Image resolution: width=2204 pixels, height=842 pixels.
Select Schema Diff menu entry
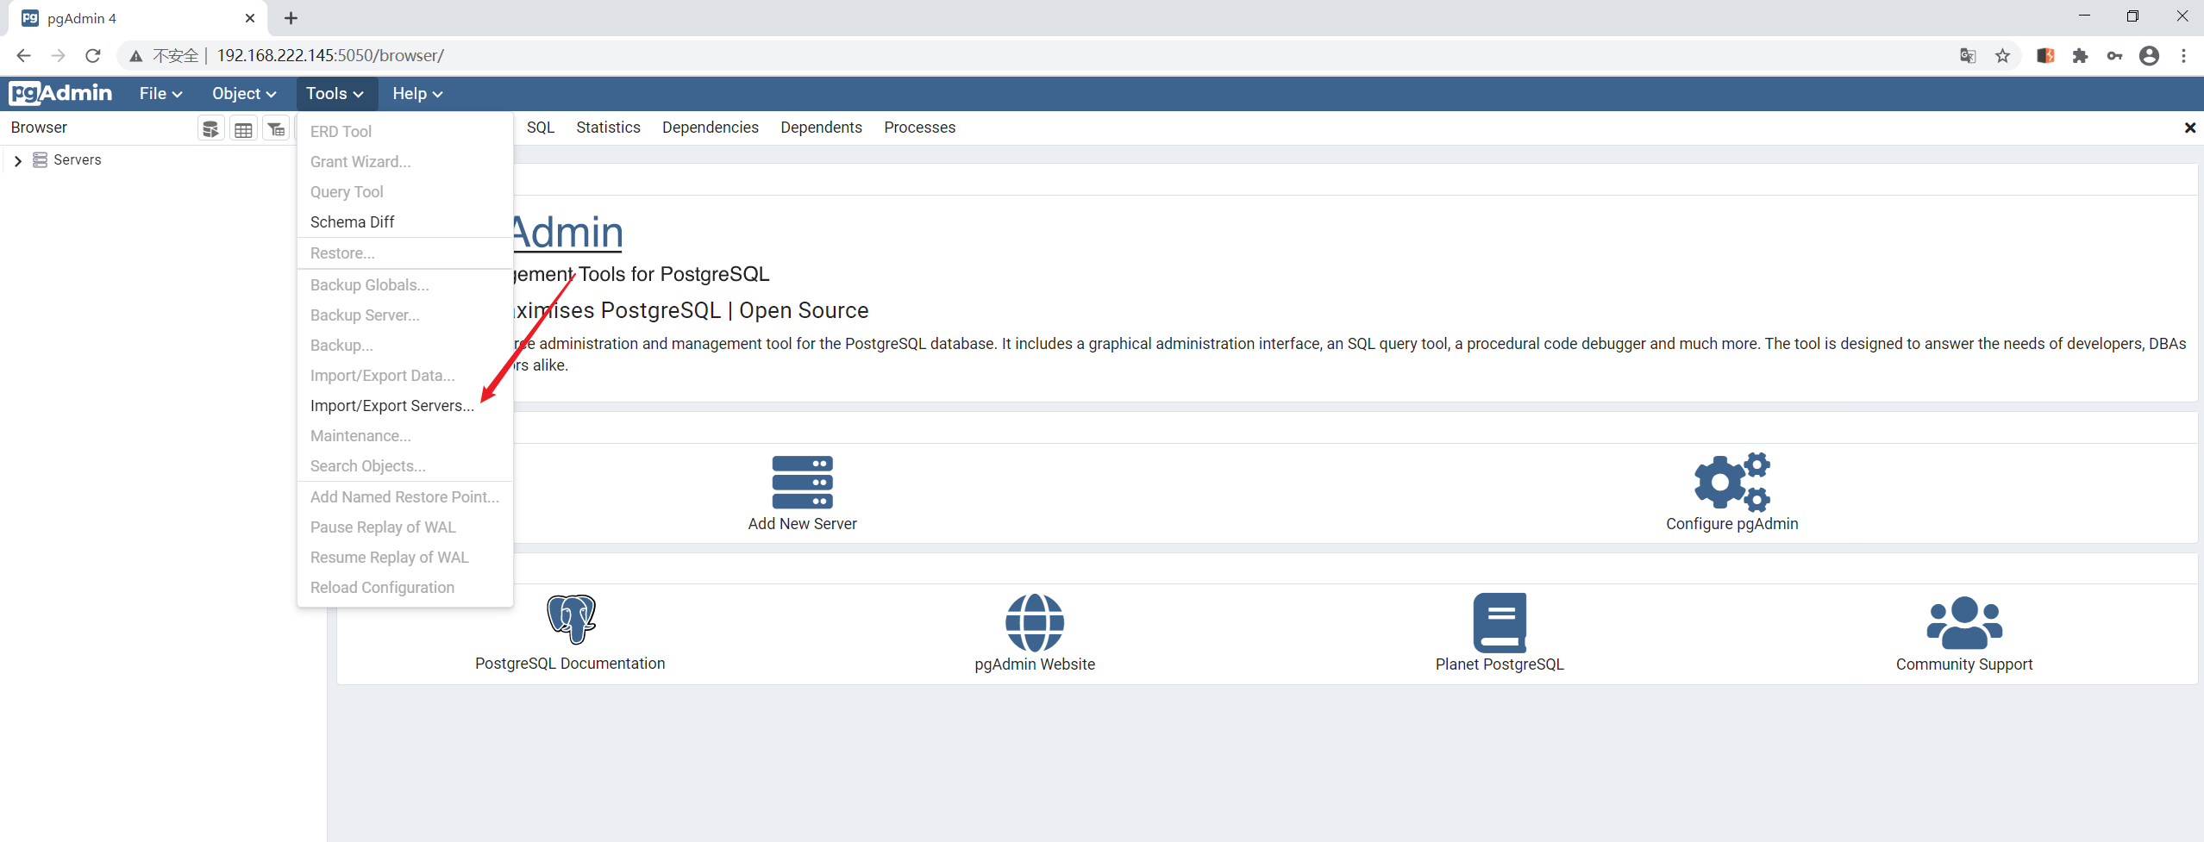pos(405,221)
